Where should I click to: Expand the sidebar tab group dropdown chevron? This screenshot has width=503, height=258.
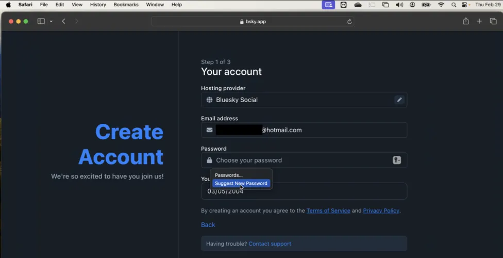coord(51,22)
